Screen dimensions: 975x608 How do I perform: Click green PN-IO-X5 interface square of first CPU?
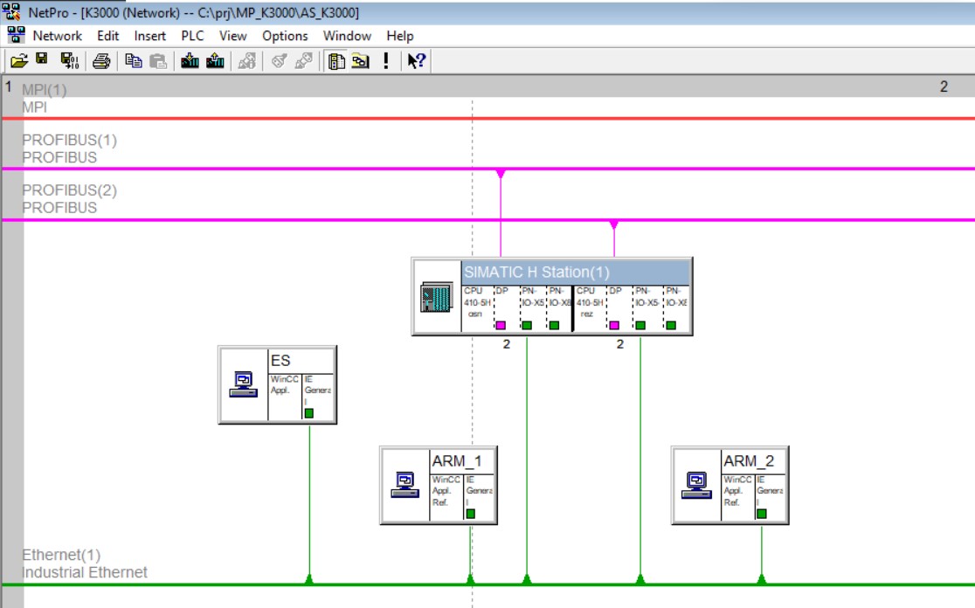[527, 325]
